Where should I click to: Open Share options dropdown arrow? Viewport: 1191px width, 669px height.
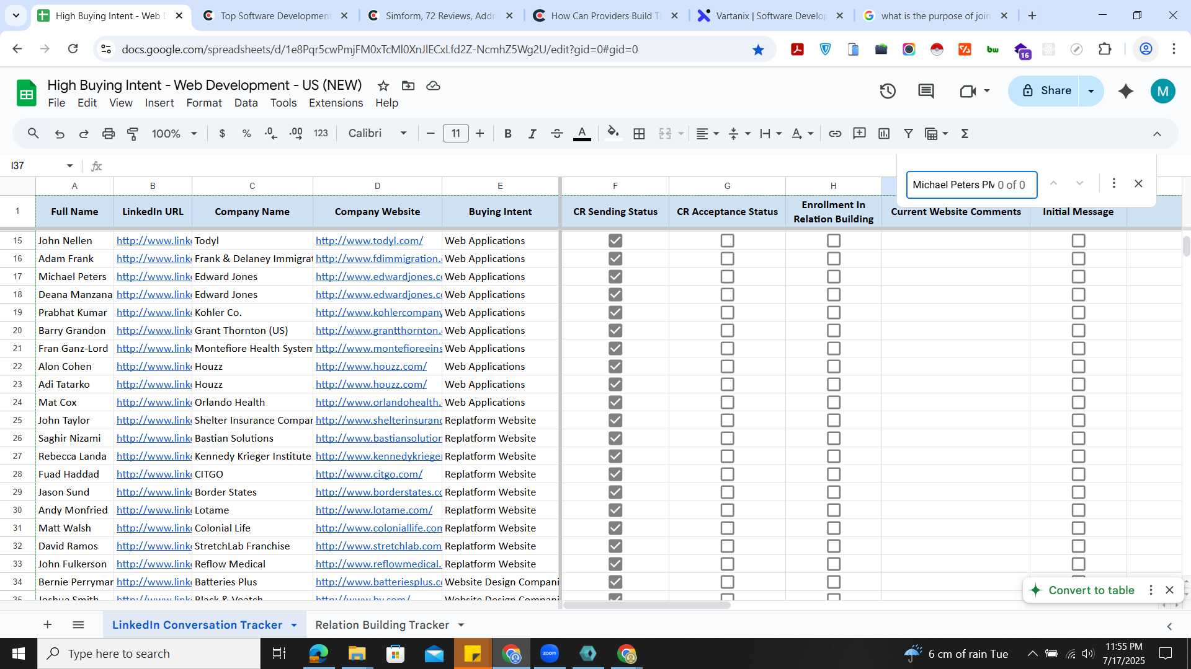click(x=1091, y=91)
